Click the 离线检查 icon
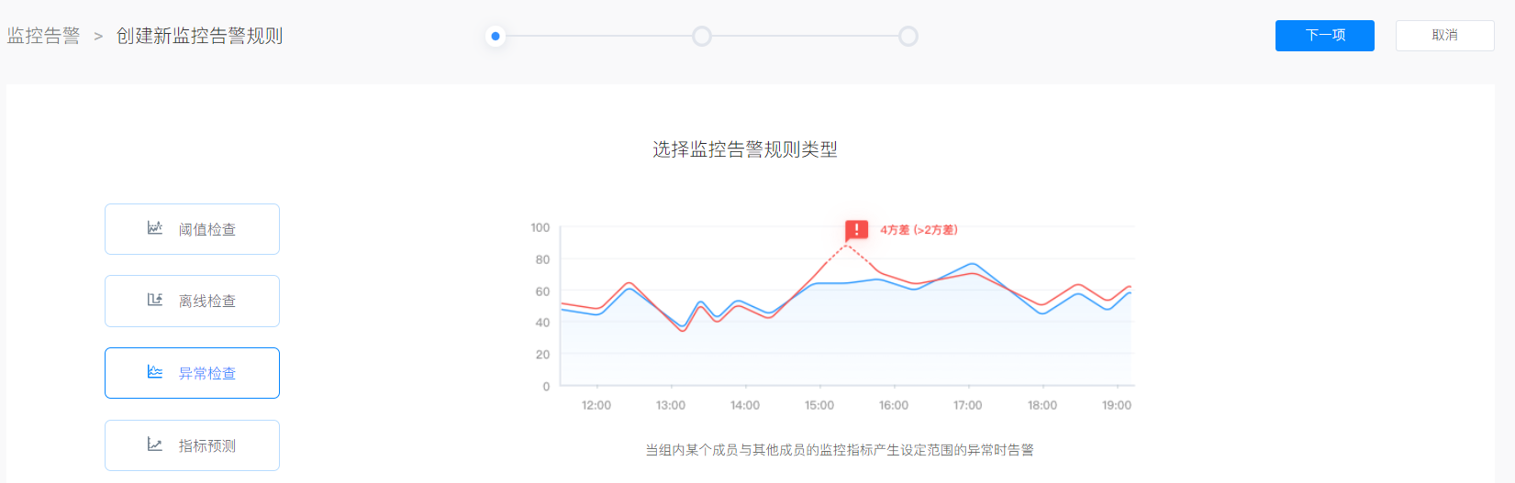Viewport: 1515px width, 483px height. tap(155, 300)
